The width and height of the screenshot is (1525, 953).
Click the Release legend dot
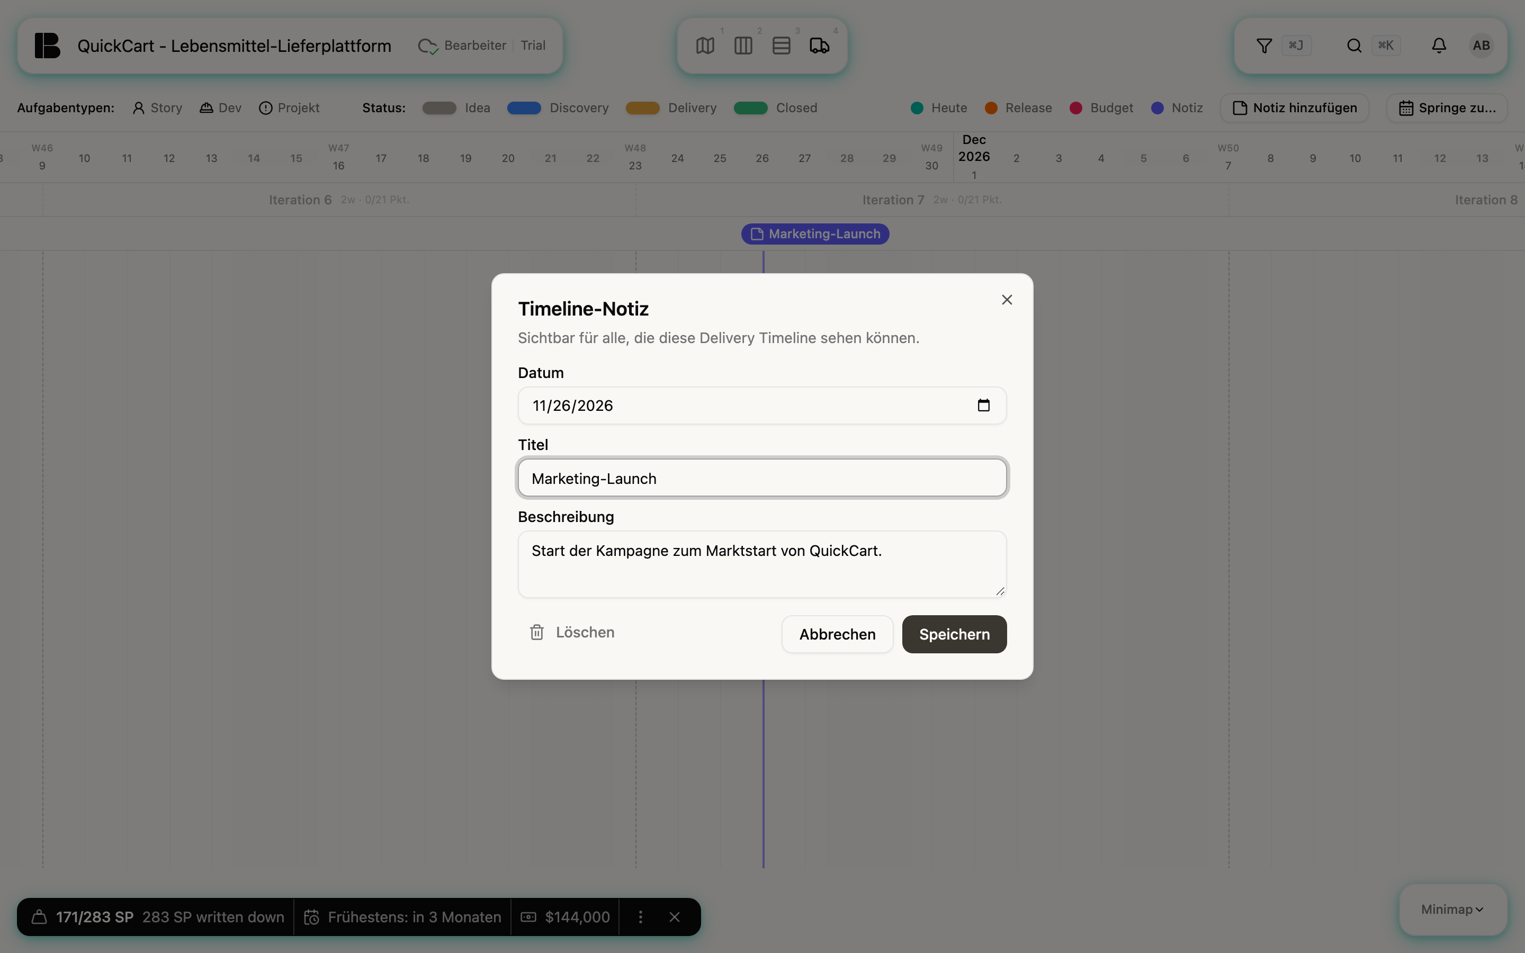point(991,108)
